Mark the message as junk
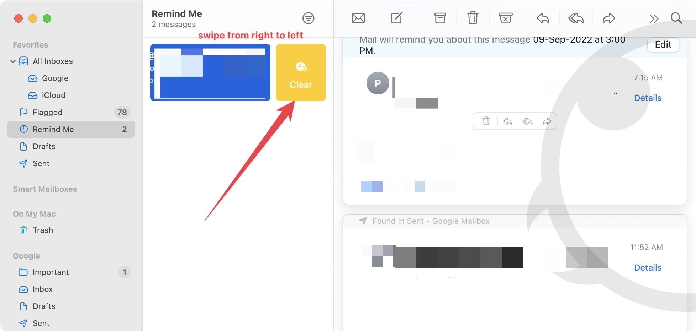The width and height of the screenshot is (696, 331). (x=505, y=18)
